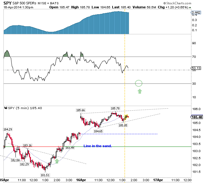Click the 183.49 price label
This screenshot has width=205, height=183.
pos(70,147)
